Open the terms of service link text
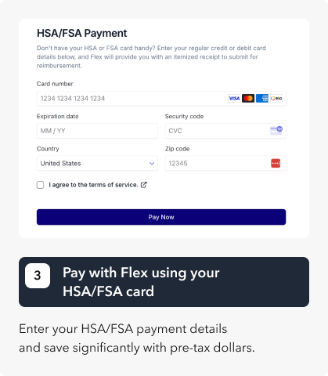 click(x=93, y=185)
